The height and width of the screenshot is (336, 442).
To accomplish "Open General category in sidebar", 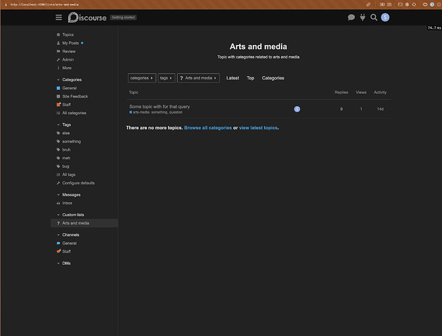I will [69, 88].
